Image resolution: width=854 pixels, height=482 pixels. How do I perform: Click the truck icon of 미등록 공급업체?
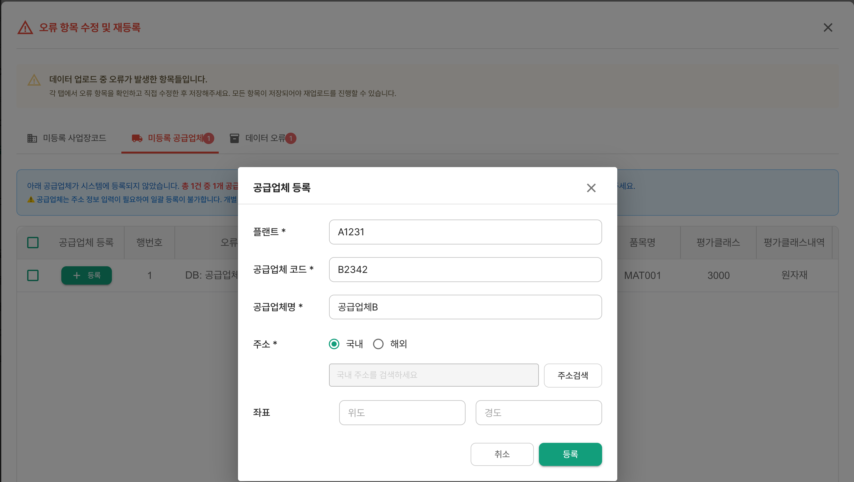tap(137, 138)
